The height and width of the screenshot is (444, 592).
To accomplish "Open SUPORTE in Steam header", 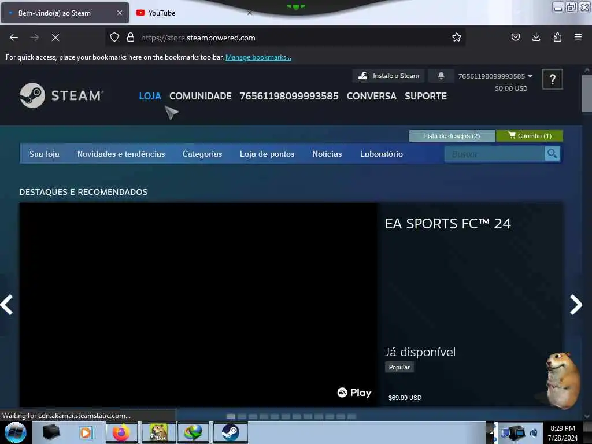I will [x=425, y=97].
